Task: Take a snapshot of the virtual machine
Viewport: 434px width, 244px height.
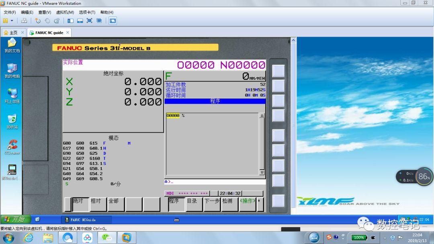Action: pos(38,21)
